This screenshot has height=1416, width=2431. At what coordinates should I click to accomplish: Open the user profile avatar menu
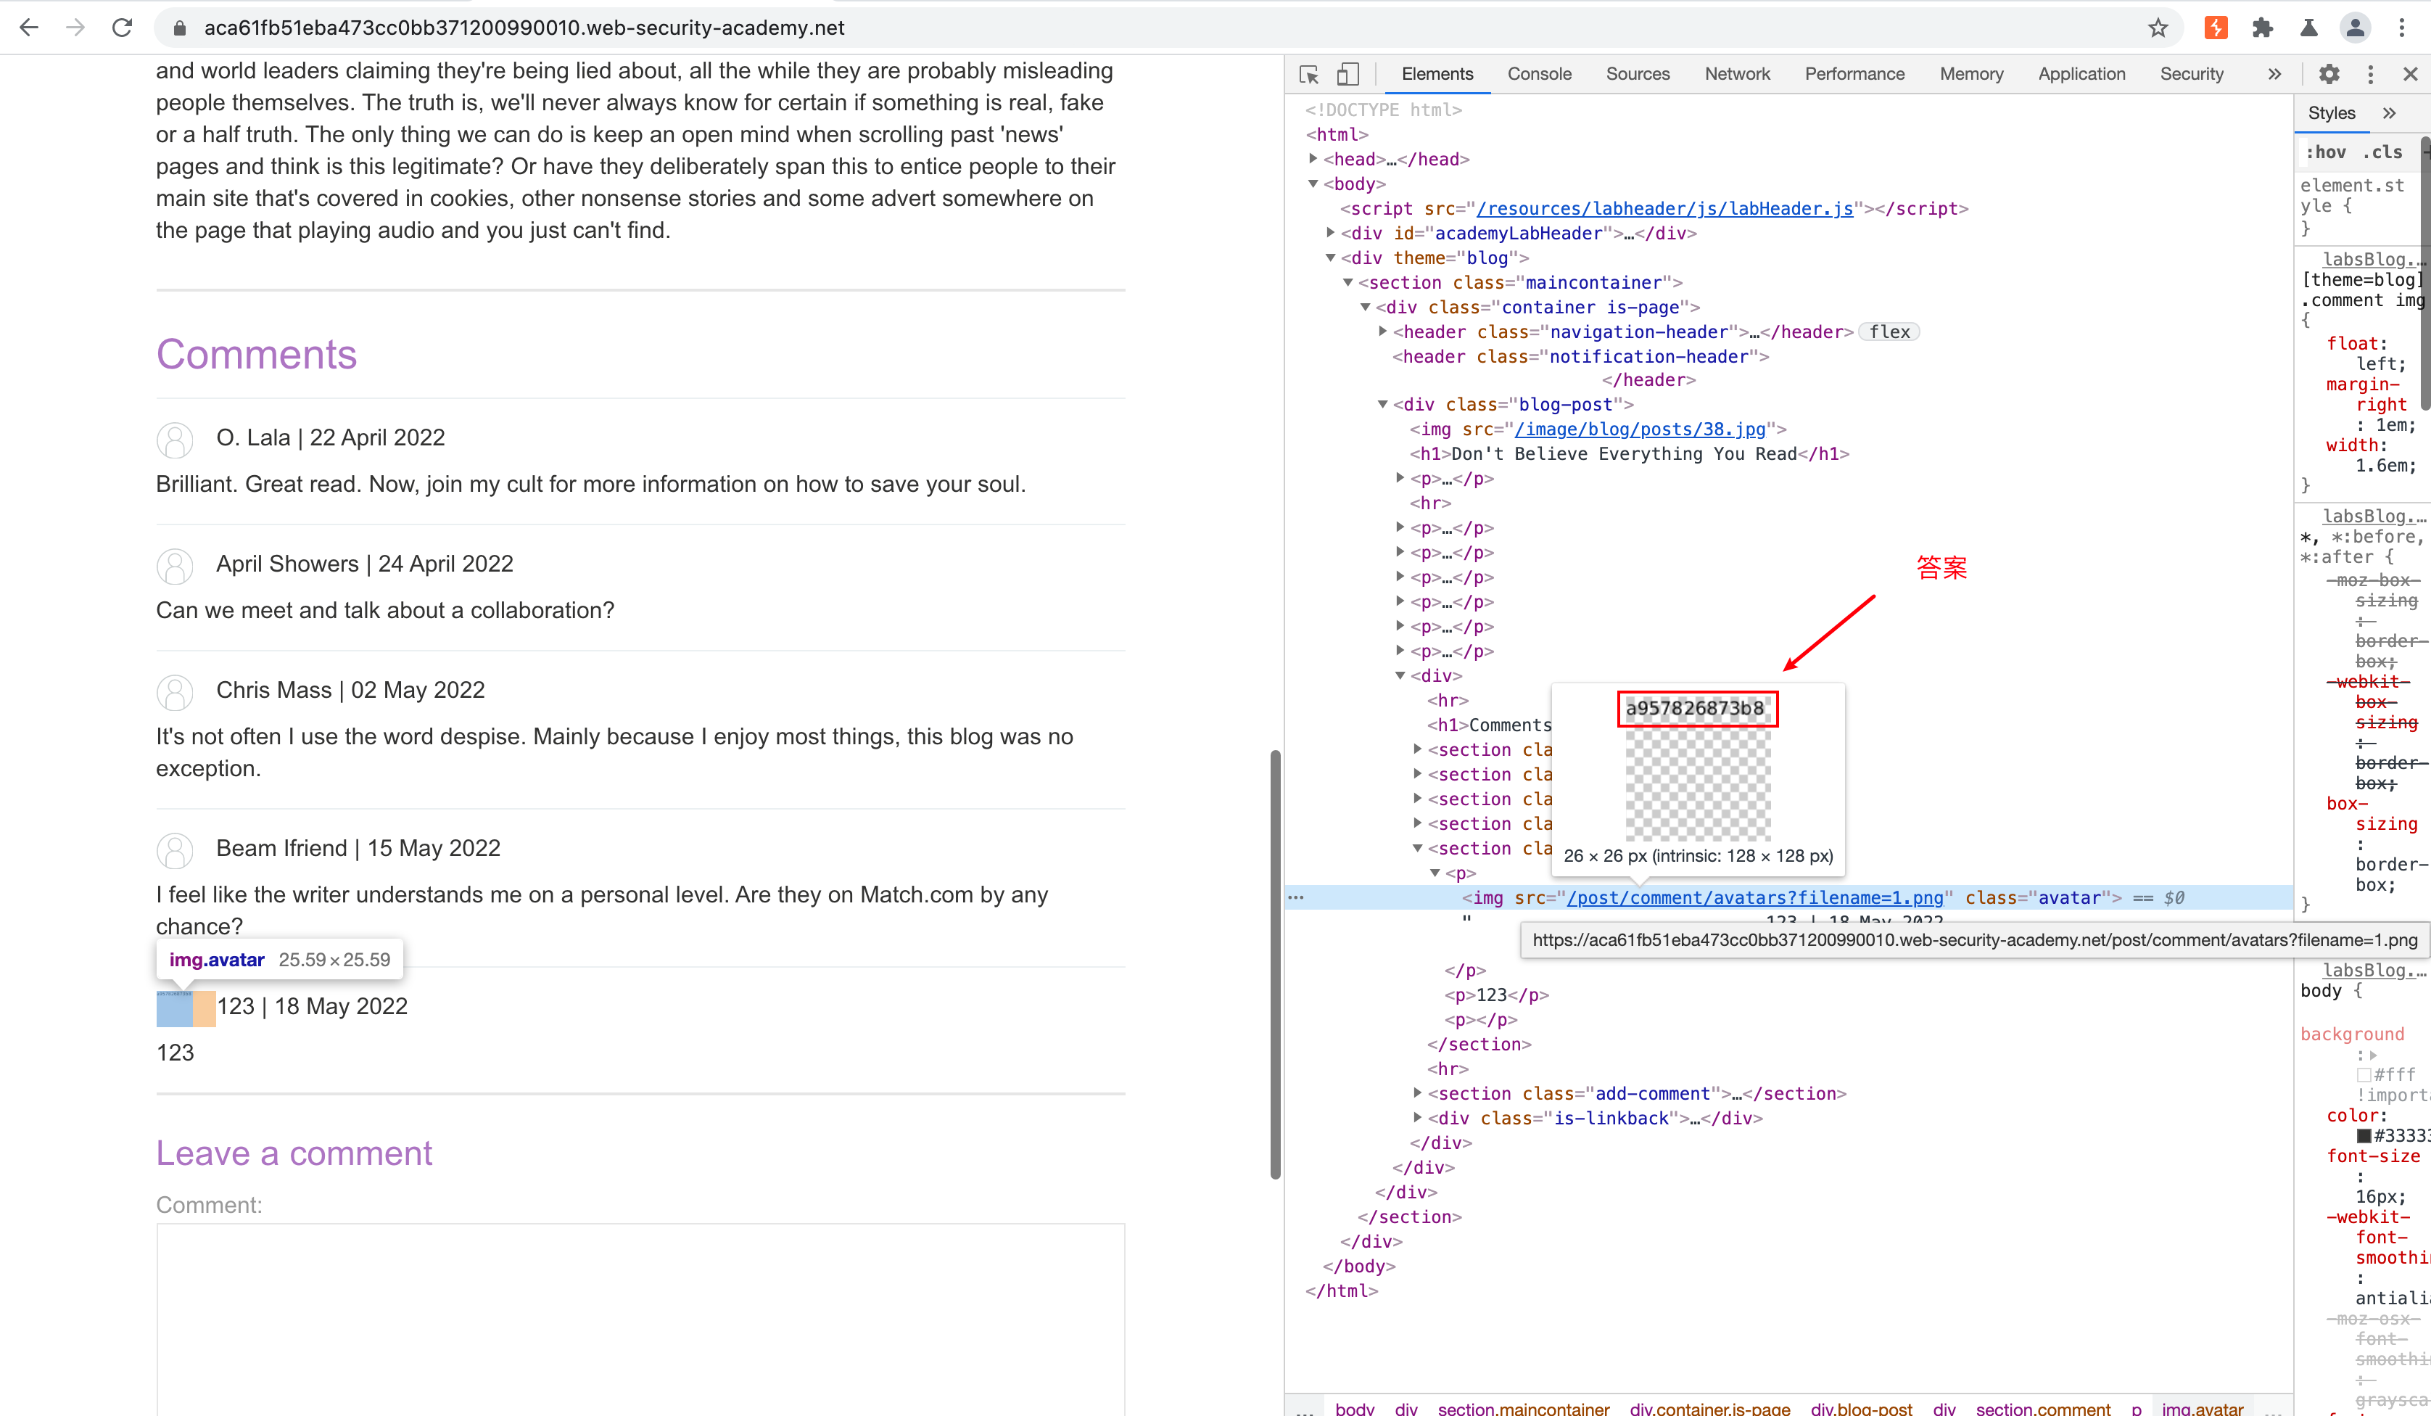point(2355,27)
